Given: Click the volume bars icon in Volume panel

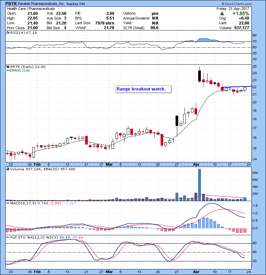Looking at the screenshot, I should pos(8,169).
